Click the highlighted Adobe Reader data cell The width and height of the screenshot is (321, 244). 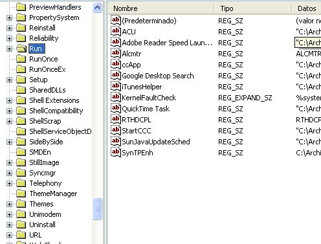pos(308,43)
